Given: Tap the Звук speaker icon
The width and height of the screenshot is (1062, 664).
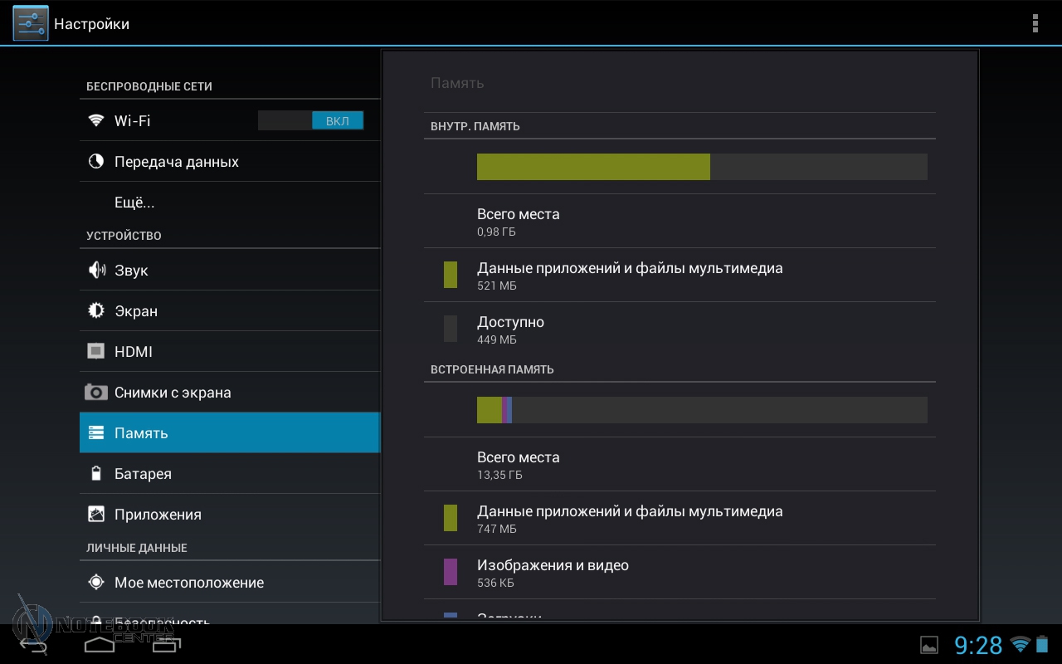Looking at the screenshot, I should tap(96, 271).
